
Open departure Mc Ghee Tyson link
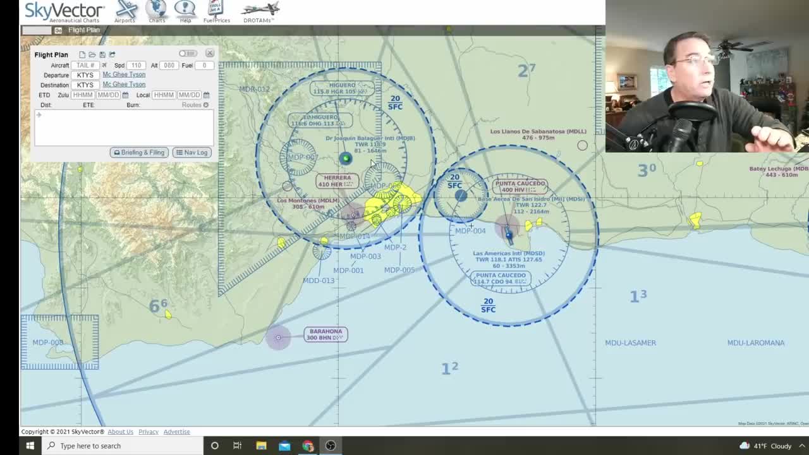(124, 75)
